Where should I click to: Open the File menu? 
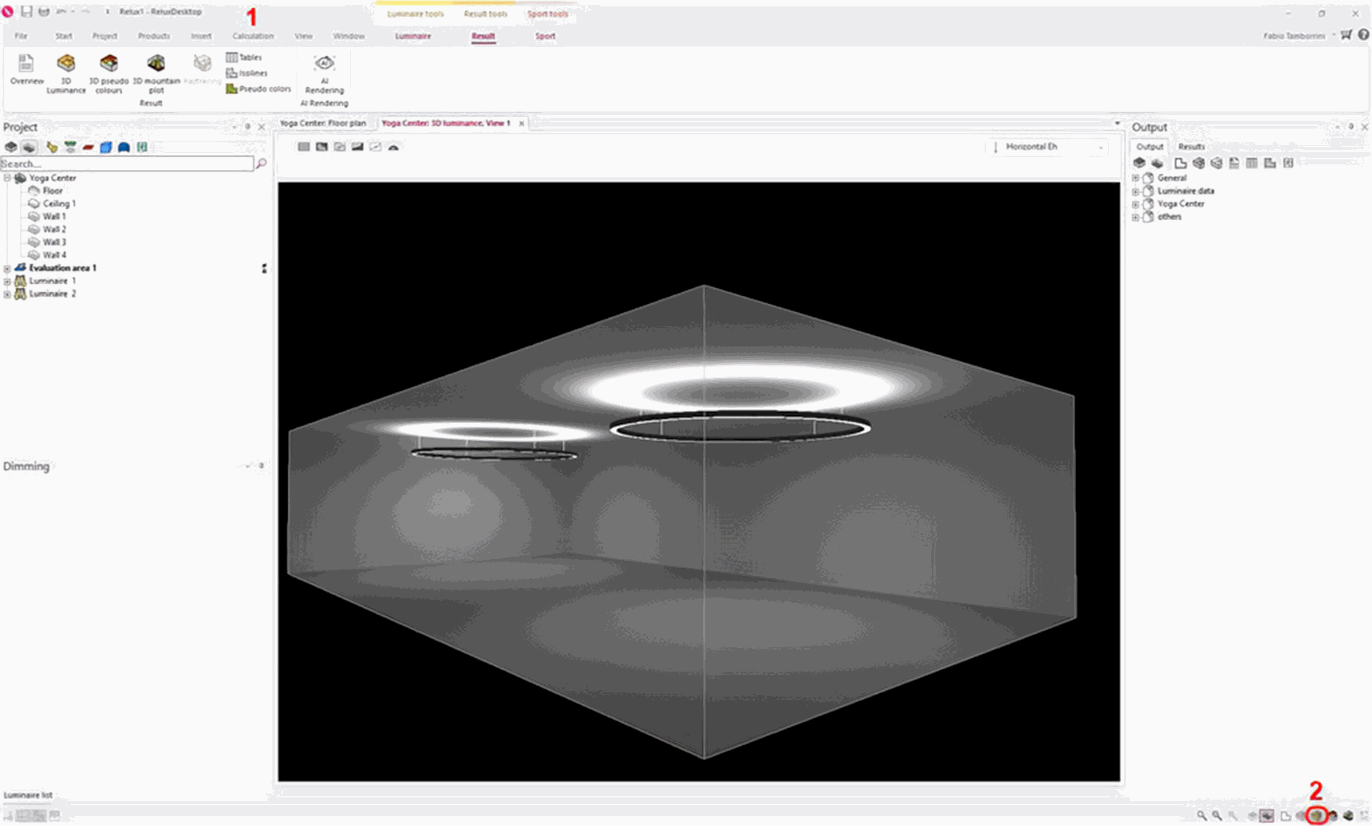[21, 36]
